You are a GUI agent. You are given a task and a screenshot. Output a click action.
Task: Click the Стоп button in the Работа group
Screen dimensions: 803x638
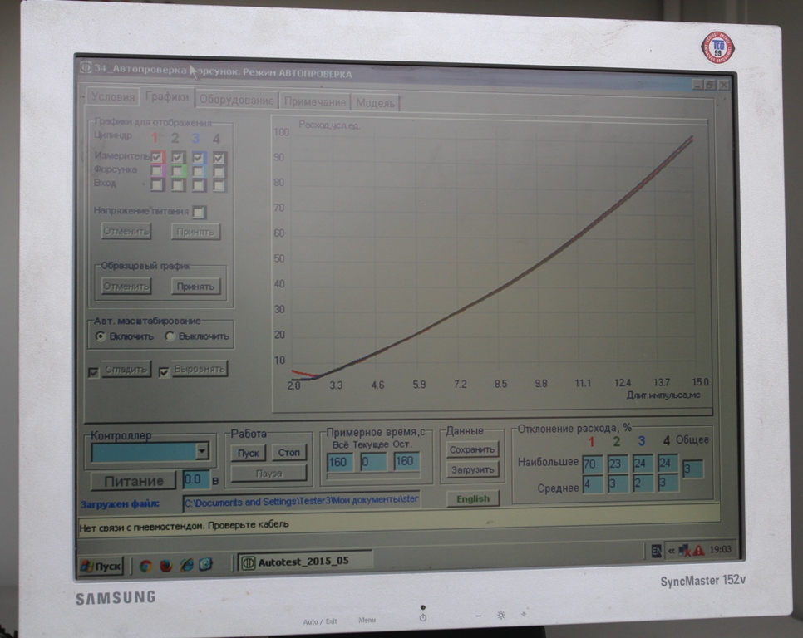(288, 453)
